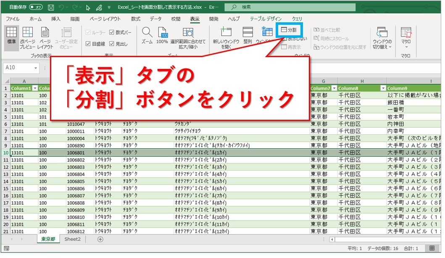
Task: Click the normal view icon in status bar
Action: tap(432, 248)
